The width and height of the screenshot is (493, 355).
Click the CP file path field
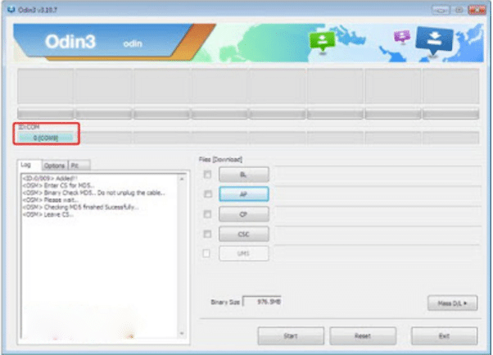378,214
